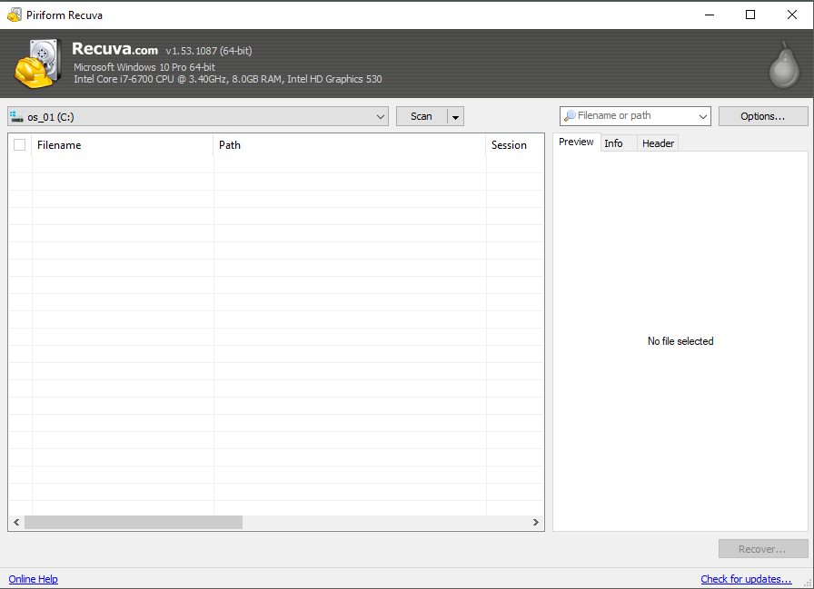
Task: Open the Options dialog
Action: pyautogui.click(x=763, y=116)
